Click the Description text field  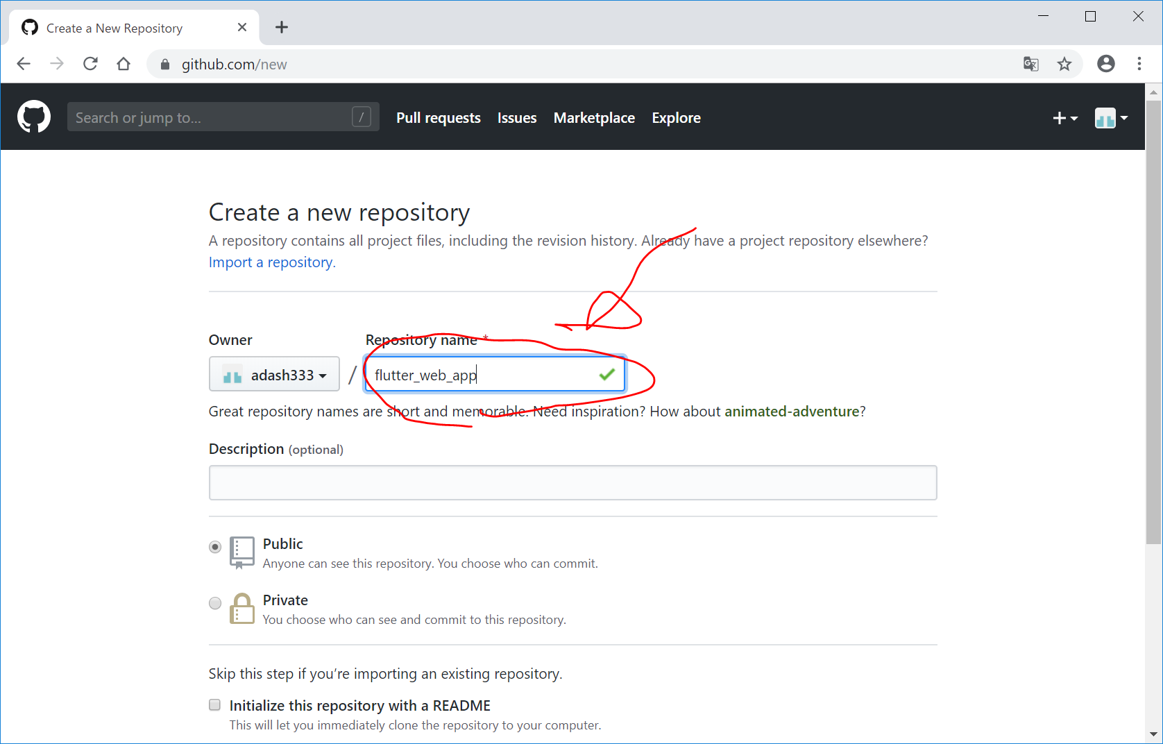(x=572, y=482)
